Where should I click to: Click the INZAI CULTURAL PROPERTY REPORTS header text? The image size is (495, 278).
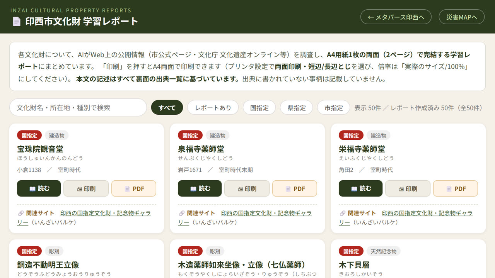(x=71, y=10)
